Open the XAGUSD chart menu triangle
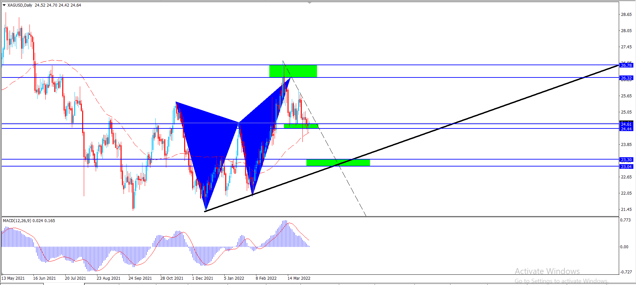The width and height of the screenshot is (636, 285). pyautogui.click(x=4, y=5)
